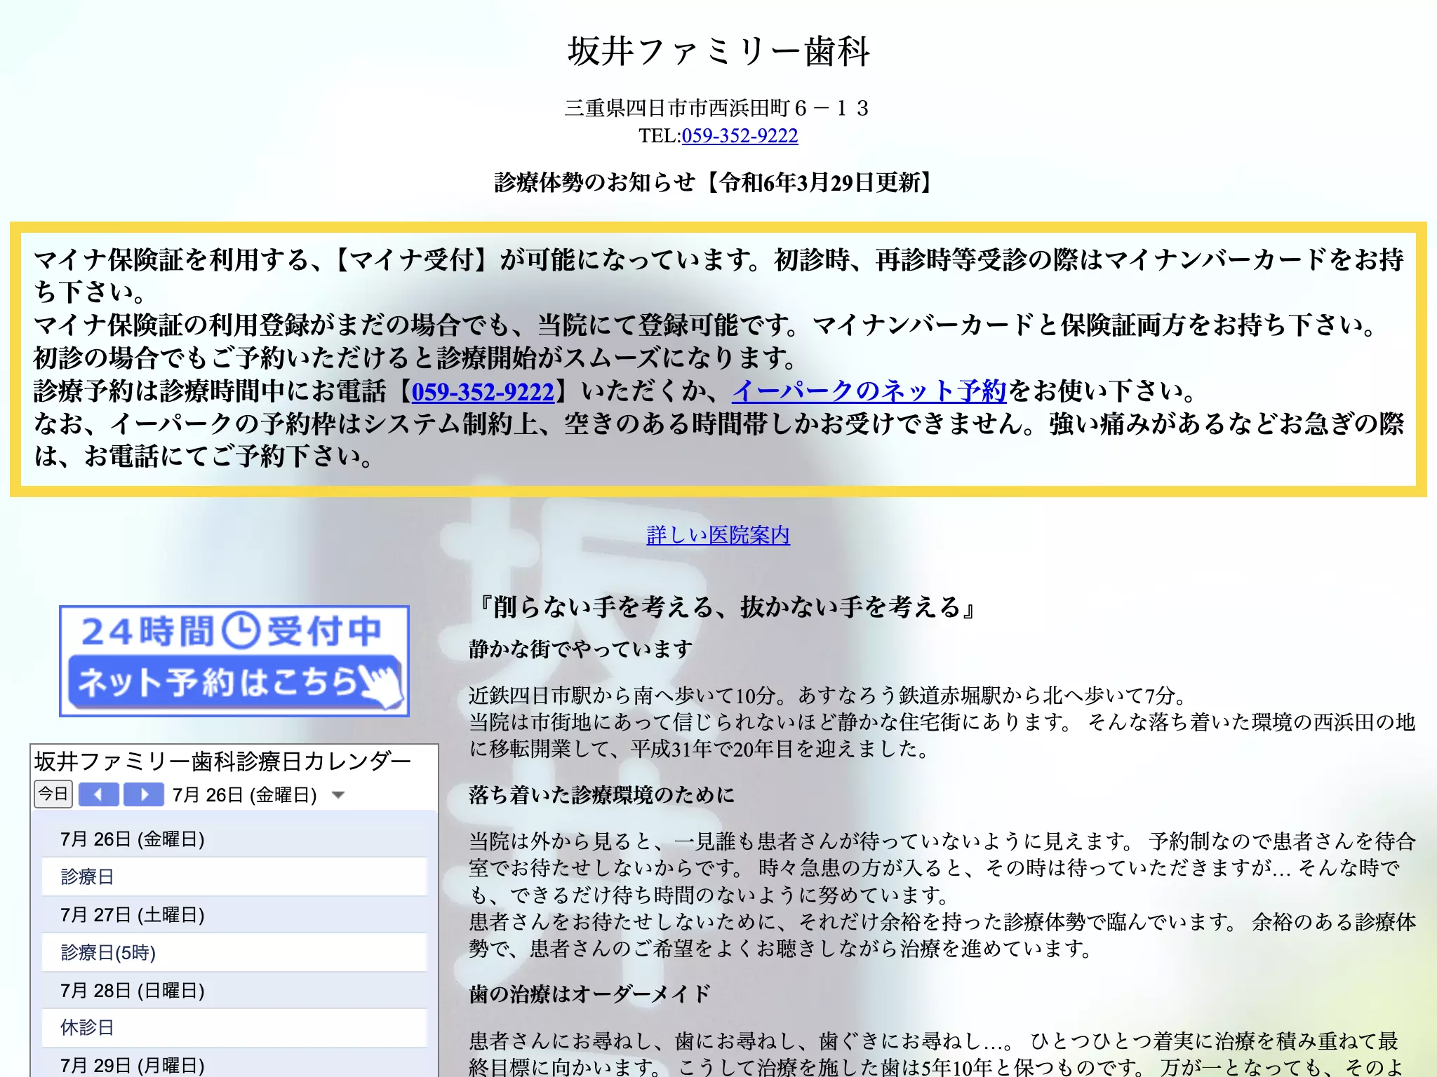Click the 落ち着いた診療環境のために subheading
This screenshot has width=1437, height=1077.
tap(602, 794)
